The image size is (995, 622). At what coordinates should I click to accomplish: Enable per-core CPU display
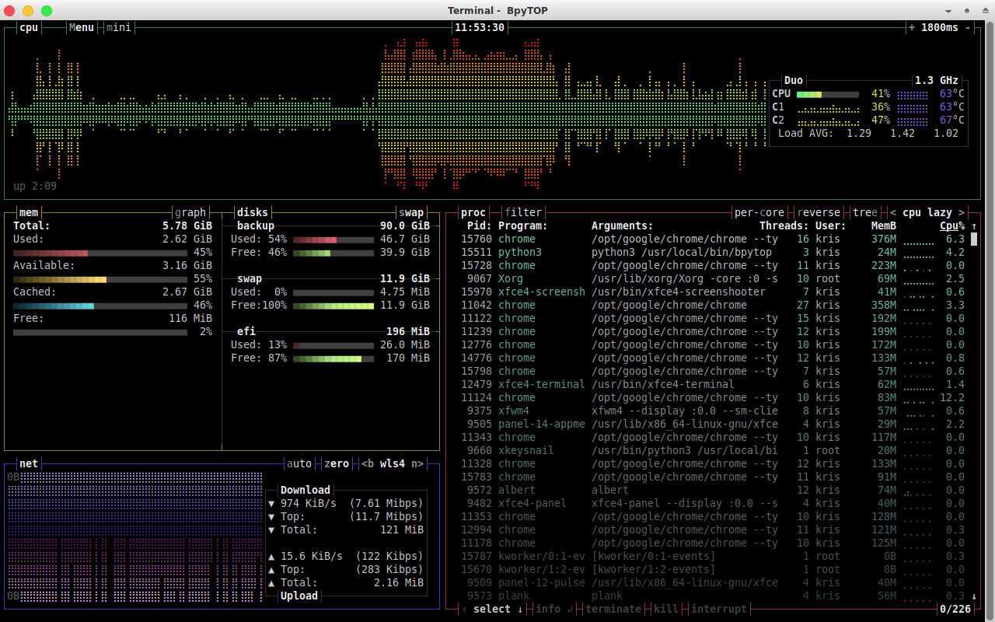(x=759, y=211)
